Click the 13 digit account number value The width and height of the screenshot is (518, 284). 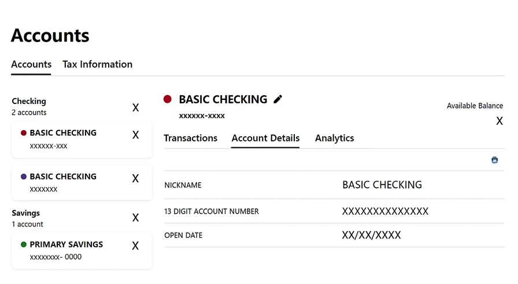click(x=385, y=211)
